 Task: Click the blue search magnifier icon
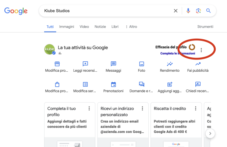(208, 11)
